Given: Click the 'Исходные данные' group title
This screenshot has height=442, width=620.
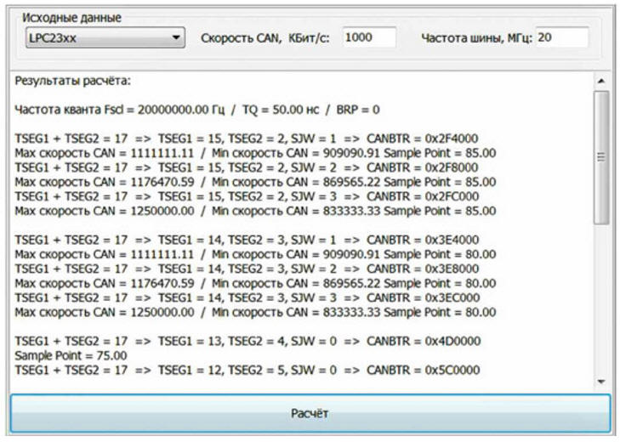Looking at the screenshot, I should coord(71,18).
